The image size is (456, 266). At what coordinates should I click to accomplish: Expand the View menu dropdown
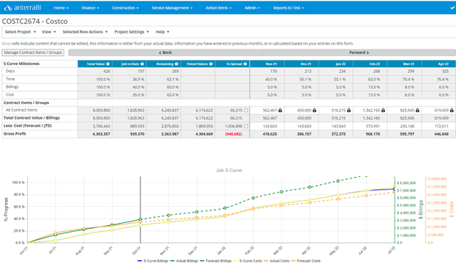(48, 32)
